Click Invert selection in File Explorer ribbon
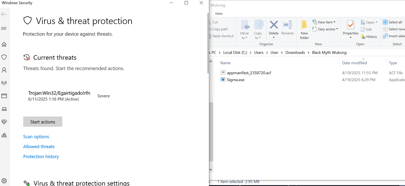This screenshot has width=405, height=186. point(394,36)
